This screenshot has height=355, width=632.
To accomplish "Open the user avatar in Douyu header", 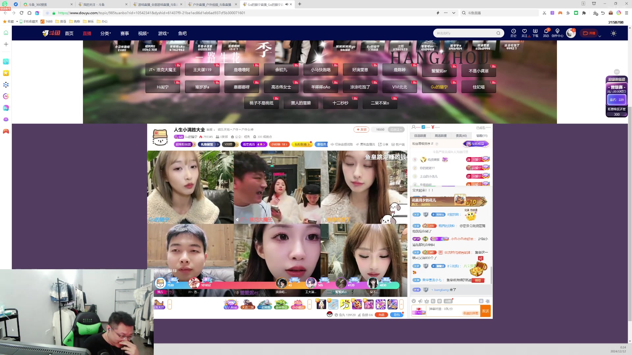I will tap(571, 33).
